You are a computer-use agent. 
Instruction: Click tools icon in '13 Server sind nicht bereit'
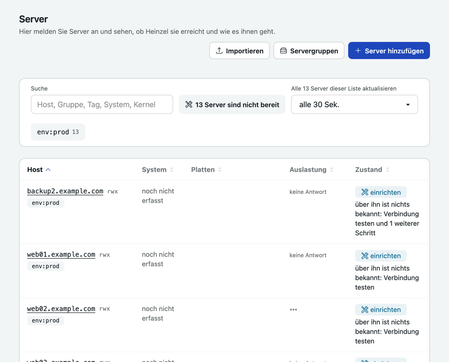[x=189, y=105]
